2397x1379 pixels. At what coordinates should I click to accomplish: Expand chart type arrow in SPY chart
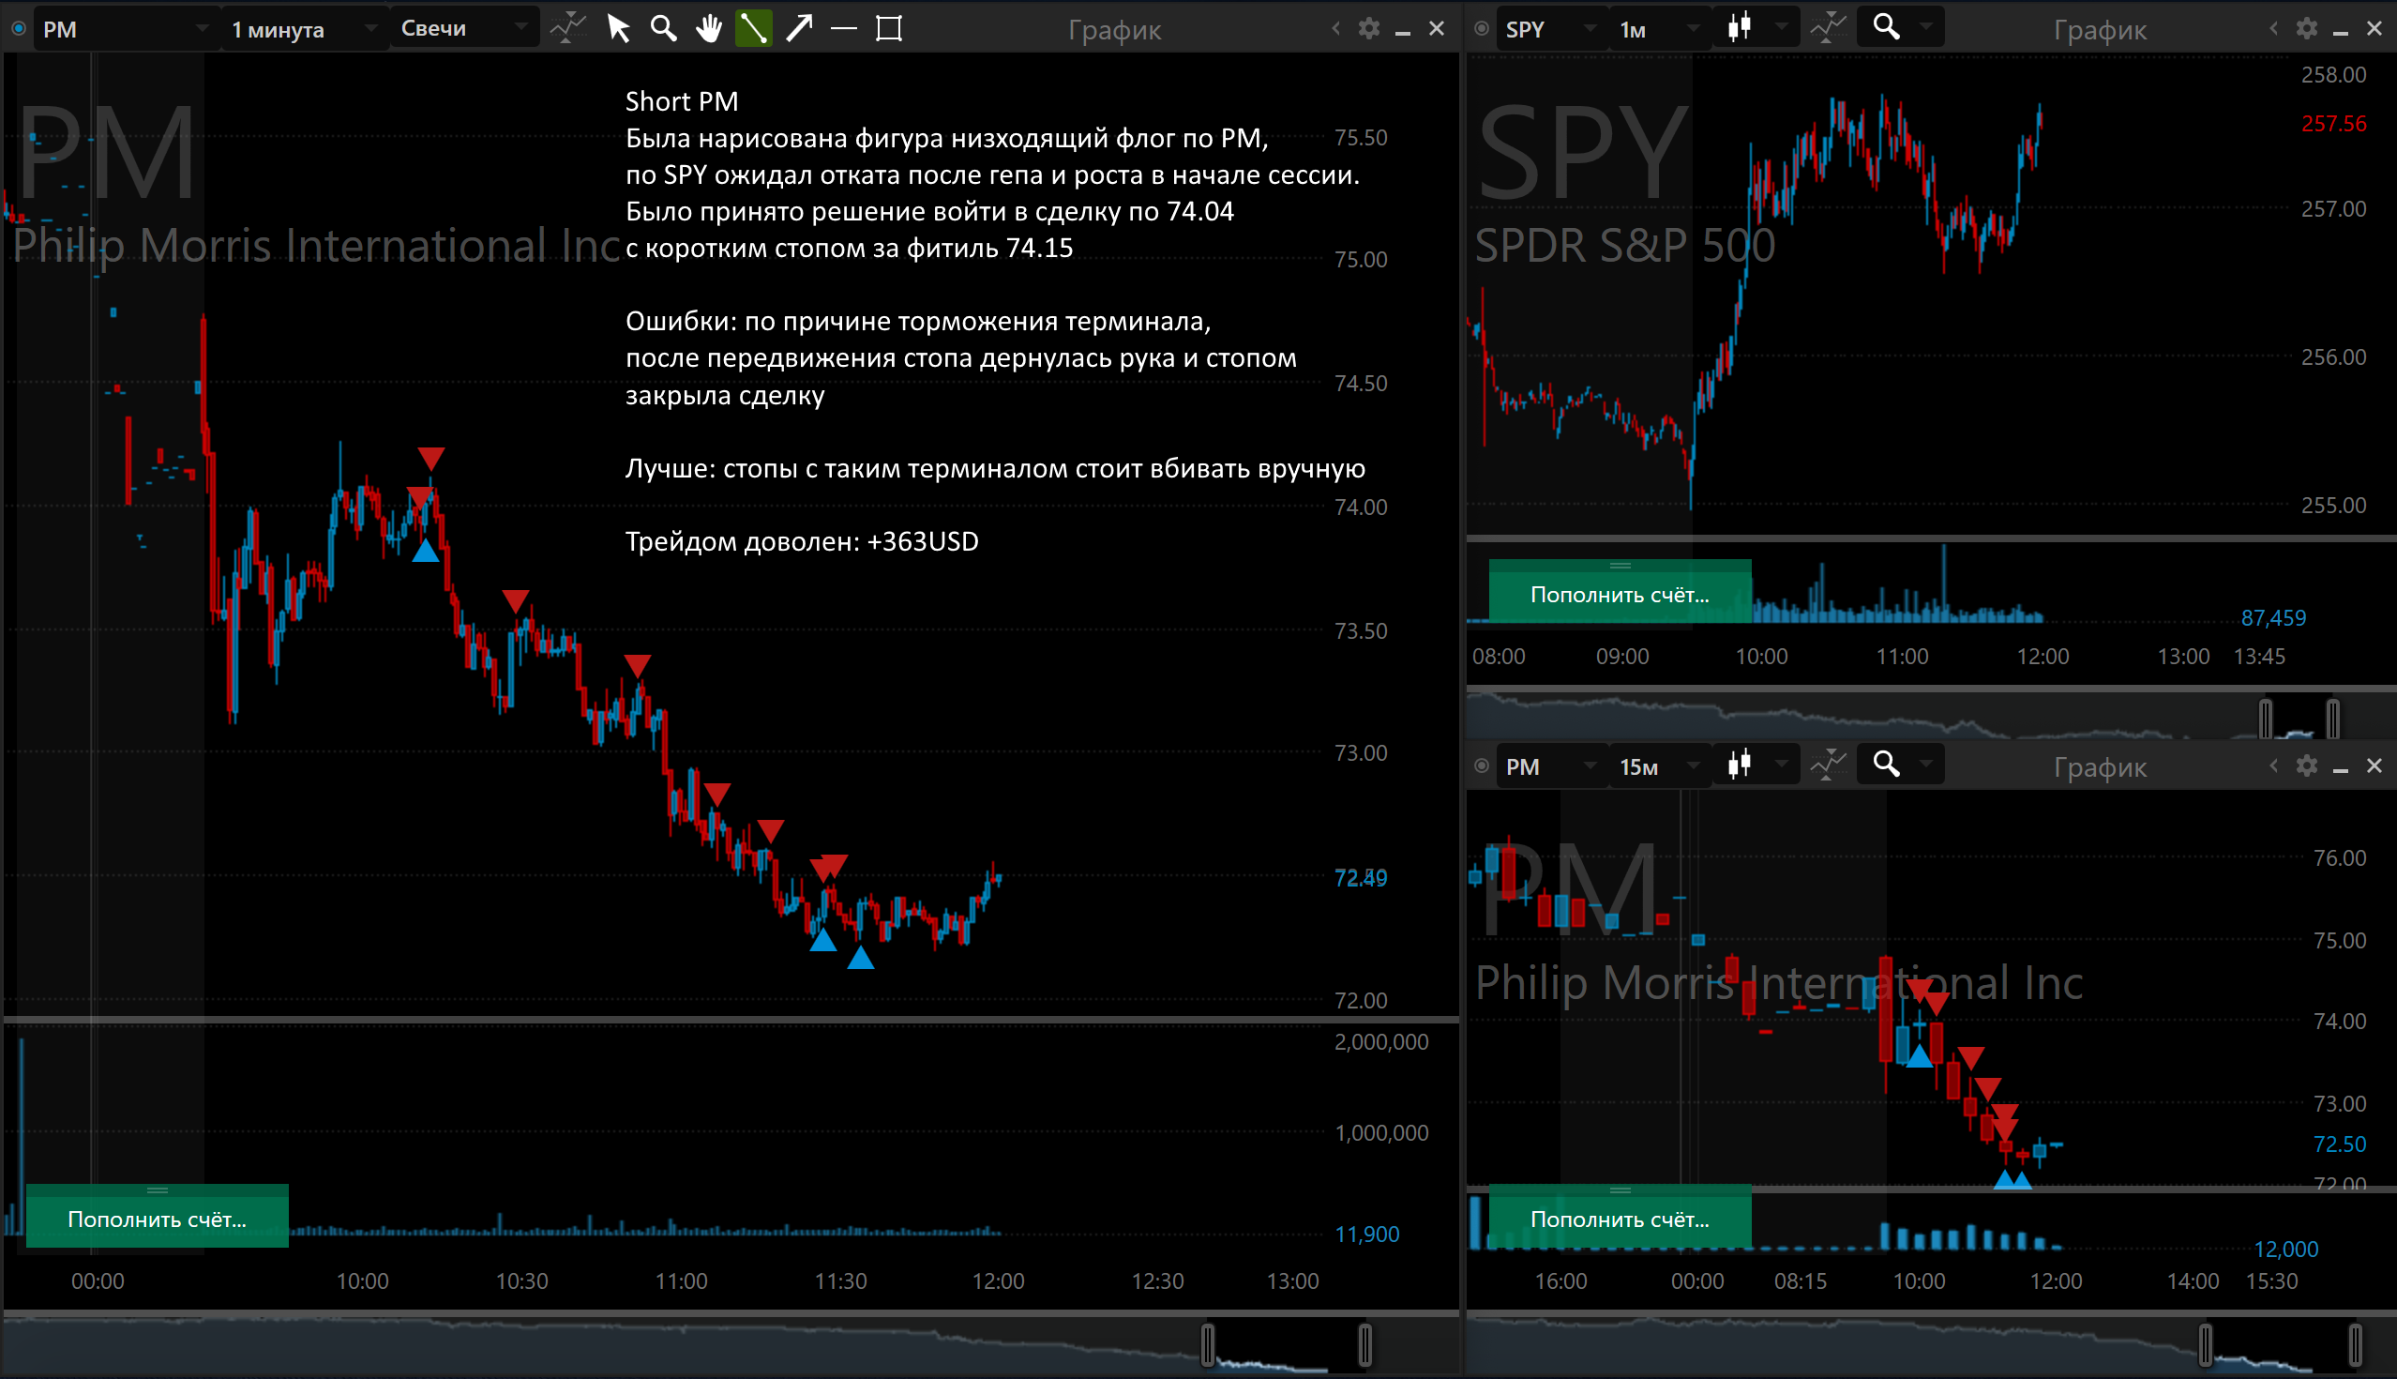click(1782, 28)
